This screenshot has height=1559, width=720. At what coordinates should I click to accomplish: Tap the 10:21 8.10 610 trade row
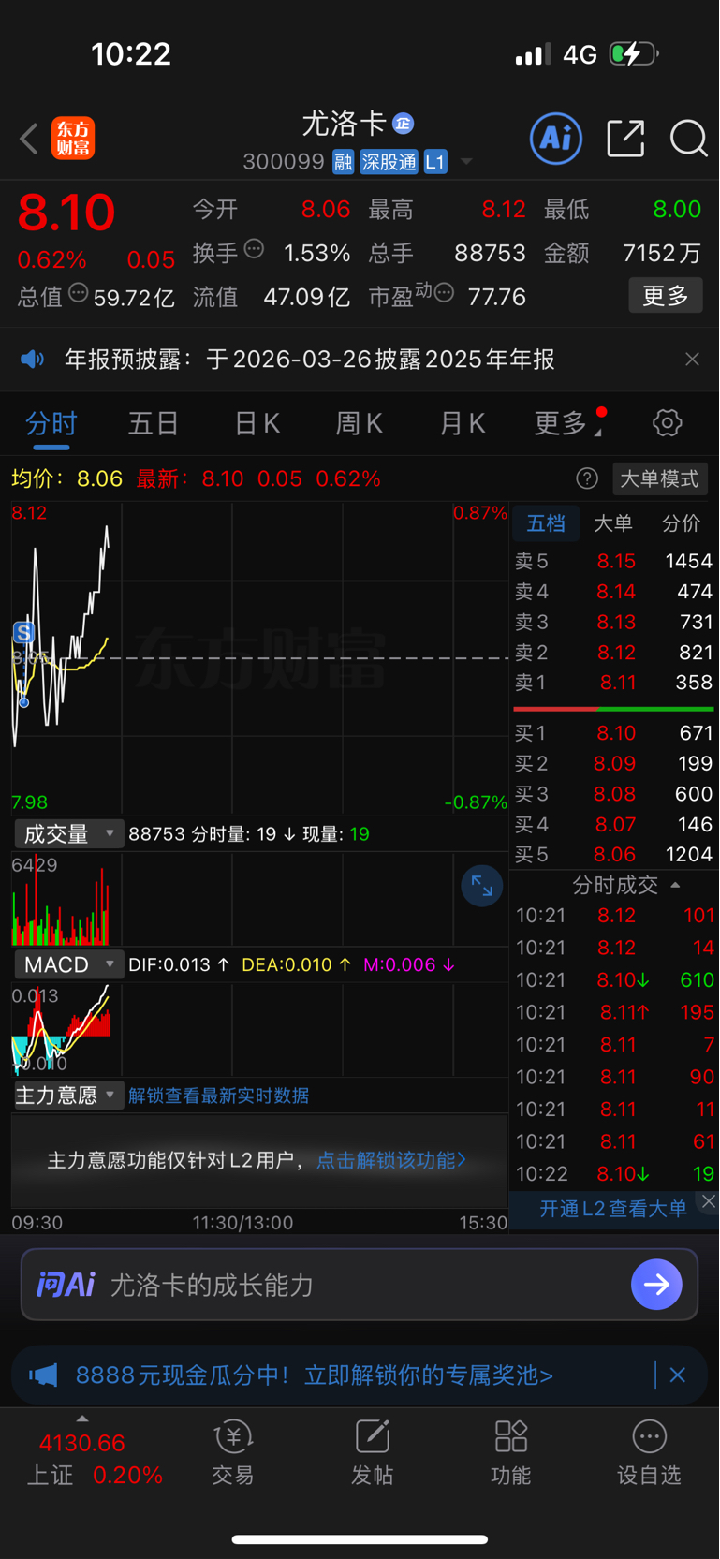(x=614, y=980)
